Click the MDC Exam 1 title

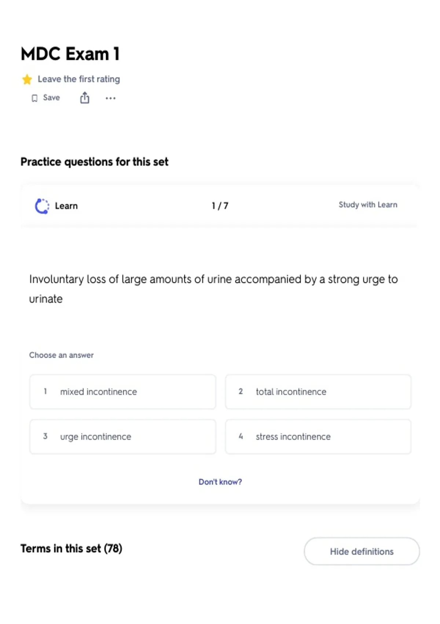[70, 54]
